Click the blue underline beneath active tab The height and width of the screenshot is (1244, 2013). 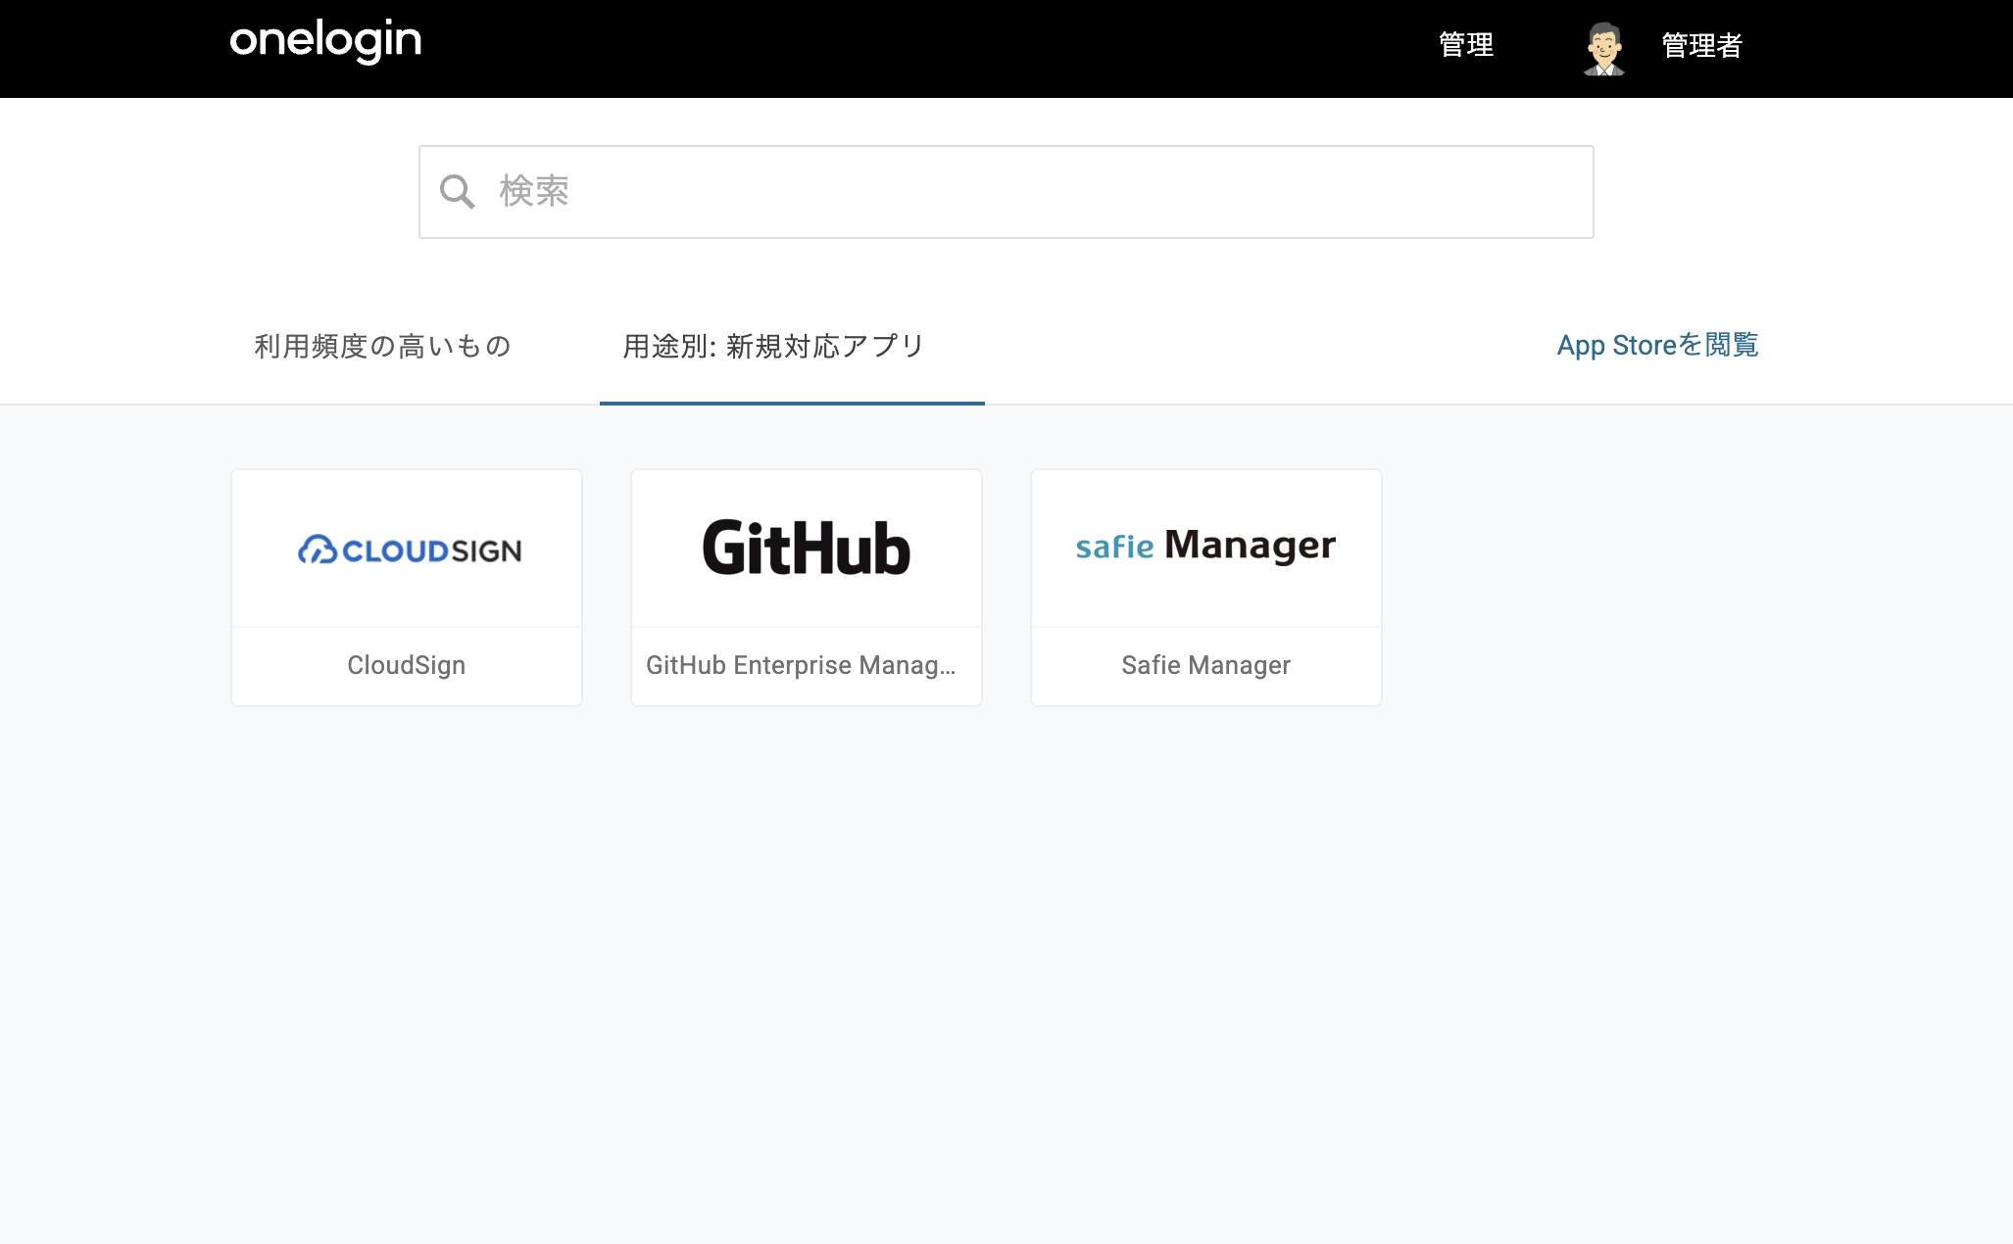tap(792, 403)
